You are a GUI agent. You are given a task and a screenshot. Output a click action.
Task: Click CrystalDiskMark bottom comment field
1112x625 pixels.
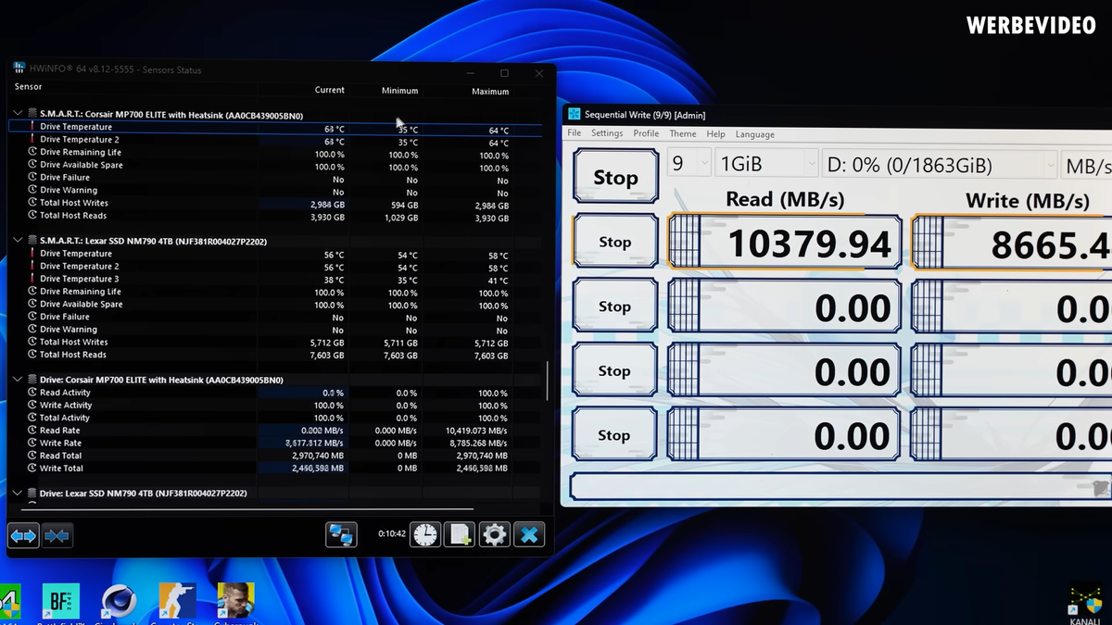[840, 486]
